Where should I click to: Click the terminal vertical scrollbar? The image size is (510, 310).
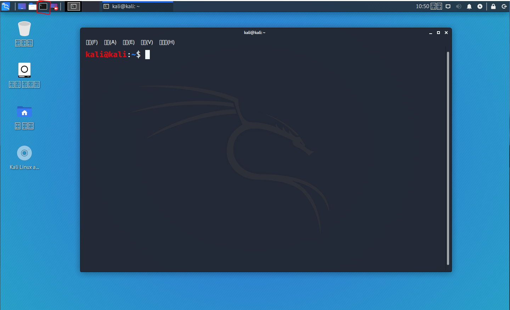point(448,158)
